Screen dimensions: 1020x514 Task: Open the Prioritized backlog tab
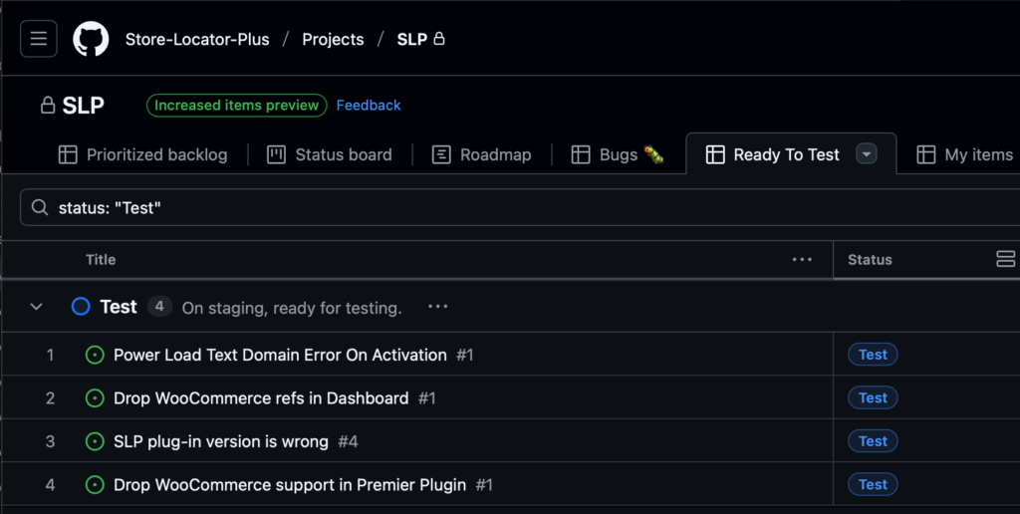[x=143, y=154]
